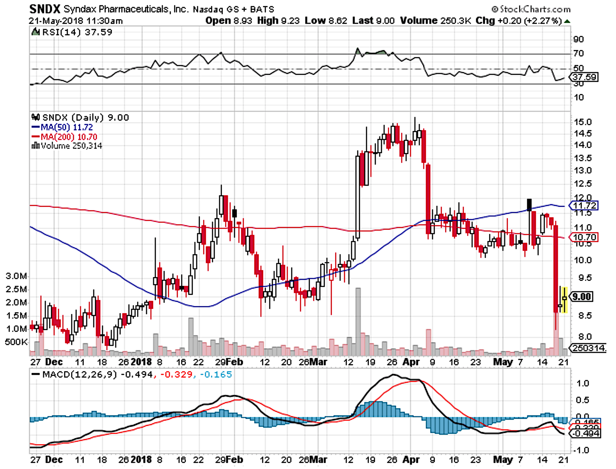Click the RSI(14) 37.59 indicator label
This screenshot has width=616, height=469.
click(77, 32)
